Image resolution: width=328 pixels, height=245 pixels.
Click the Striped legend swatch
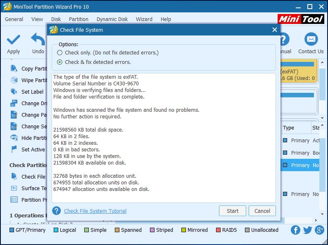pyautogui.click(x=152, y=230)
